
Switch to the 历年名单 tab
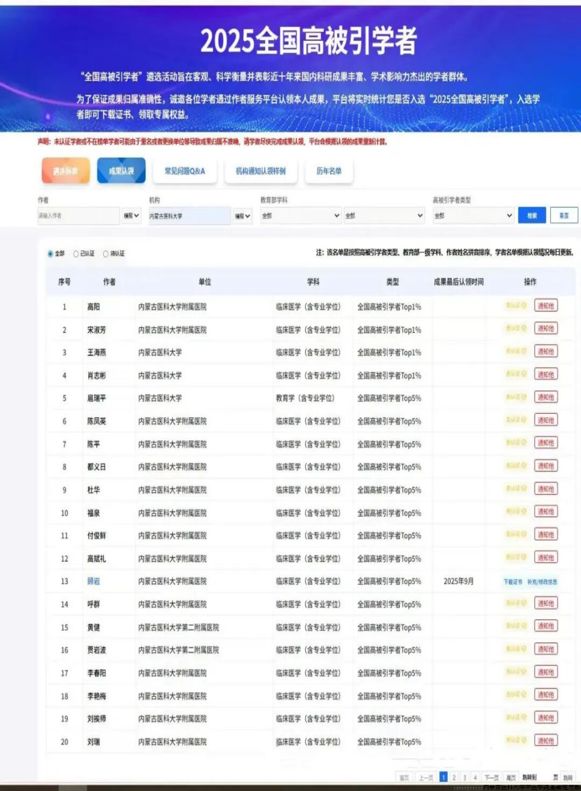[x=329, y=171]
